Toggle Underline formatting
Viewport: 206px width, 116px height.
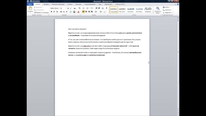click(57, 12)
